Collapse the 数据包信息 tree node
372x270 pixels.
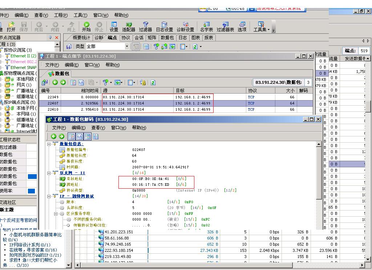click(49, 144)
